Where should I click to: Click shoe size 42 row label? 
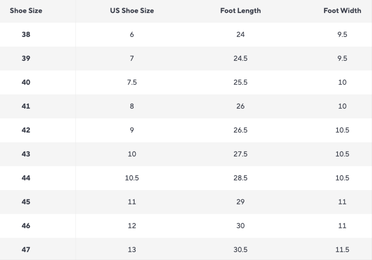[26, 130]
